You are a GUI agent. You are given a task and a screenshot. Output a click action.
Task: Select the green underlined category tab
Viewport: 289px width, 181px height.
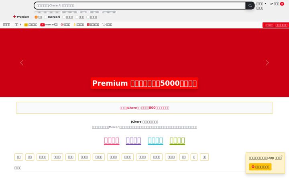coord(177,141)
